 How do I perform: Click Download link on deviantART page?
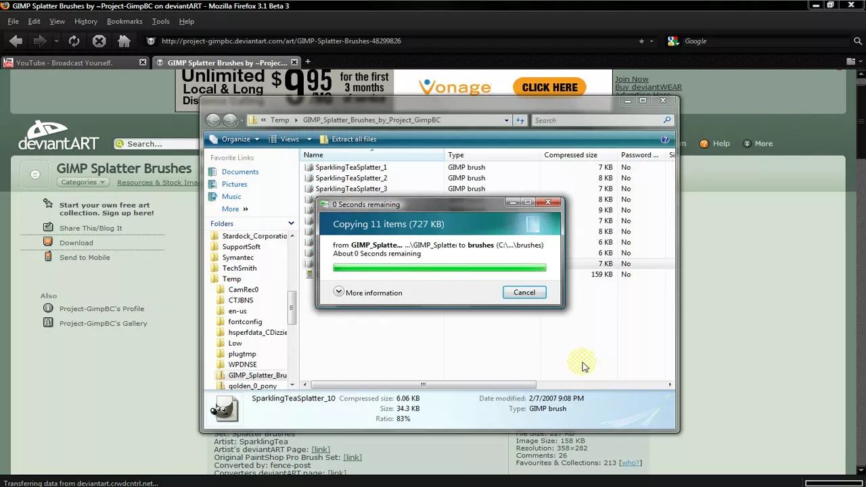(76, 243)
